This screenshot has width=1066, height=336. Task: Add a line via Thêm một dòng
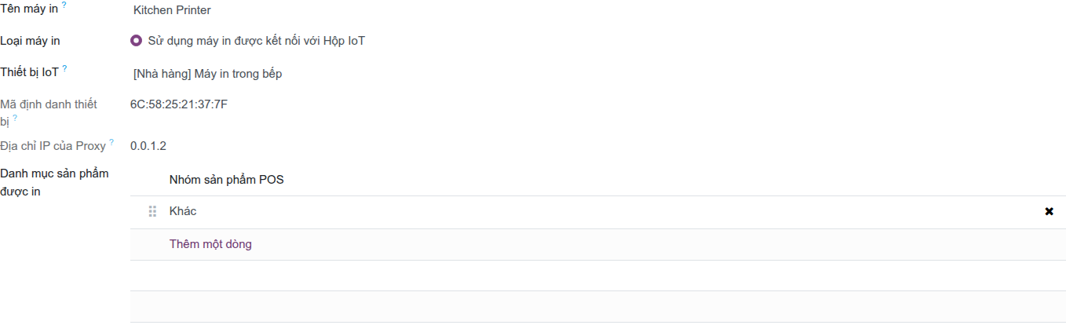coord(210,244)
